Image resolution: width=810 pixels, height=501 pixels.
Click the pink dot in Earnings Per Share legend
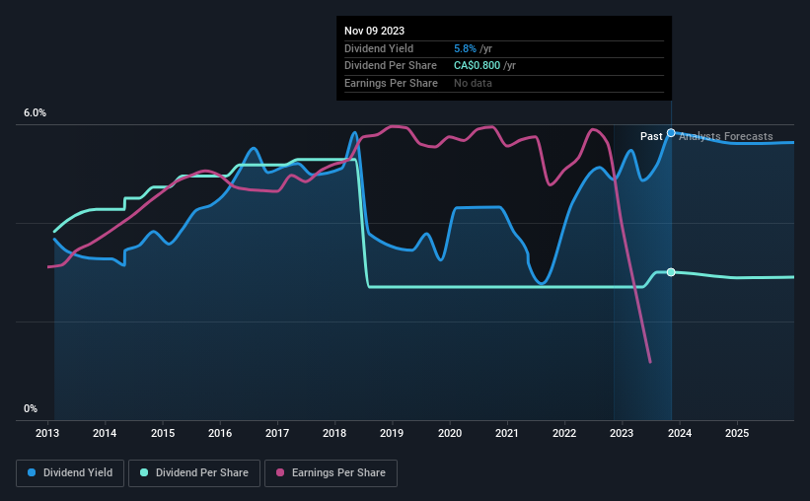click(x=280, y=473)
